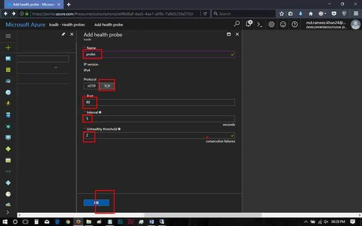Click the search box in left blade
The height and width of the screenshot is (226, 362).
[x=43, y=59]
